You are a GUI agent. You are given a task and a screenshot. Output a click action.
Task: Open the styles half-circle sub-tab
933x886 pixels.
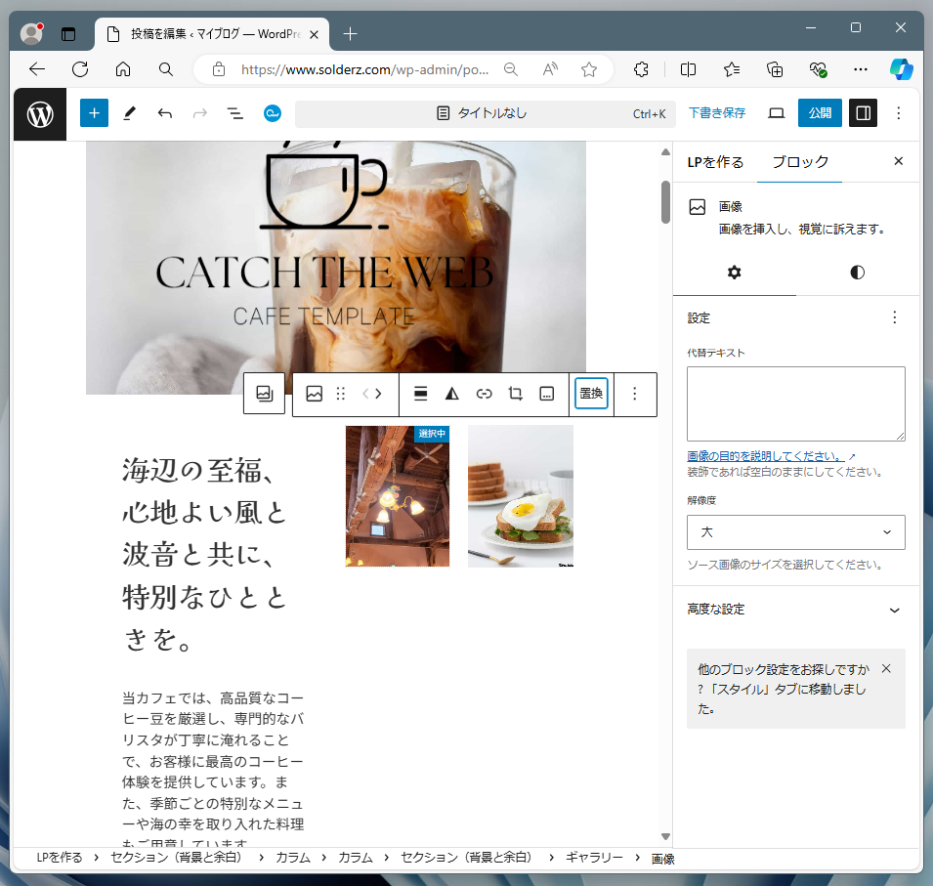coord(857,273)
